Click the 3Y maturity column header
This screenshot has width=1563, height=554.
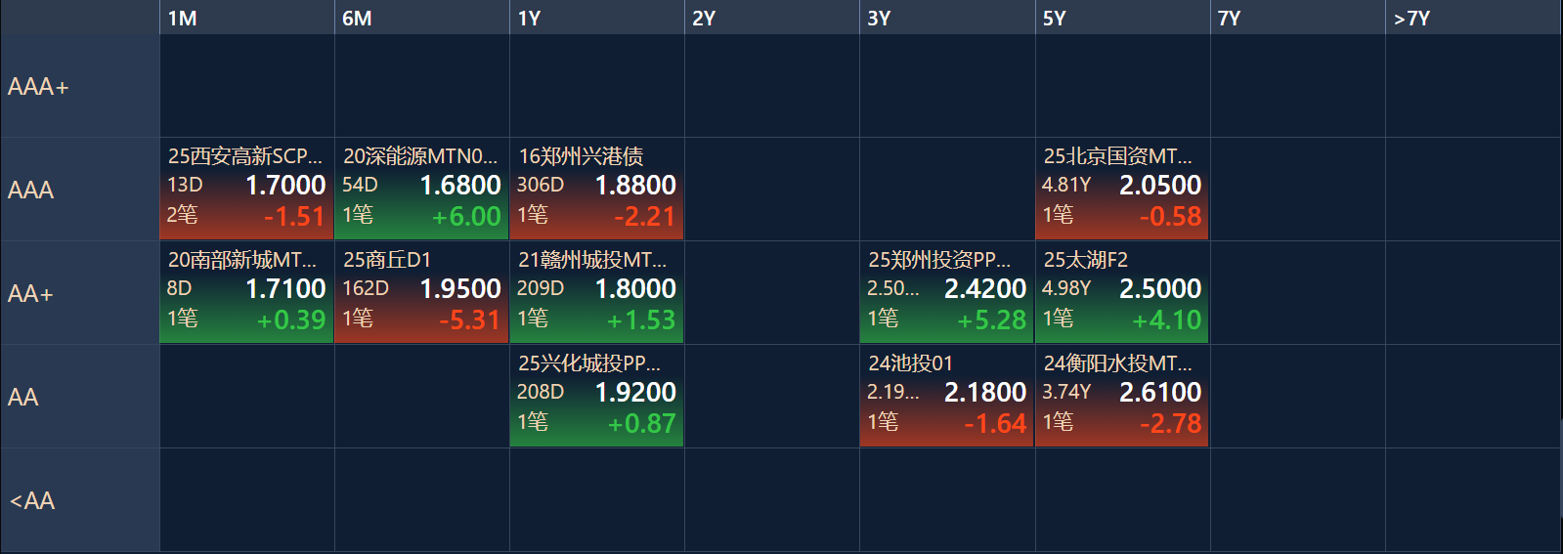click(946, 18)
